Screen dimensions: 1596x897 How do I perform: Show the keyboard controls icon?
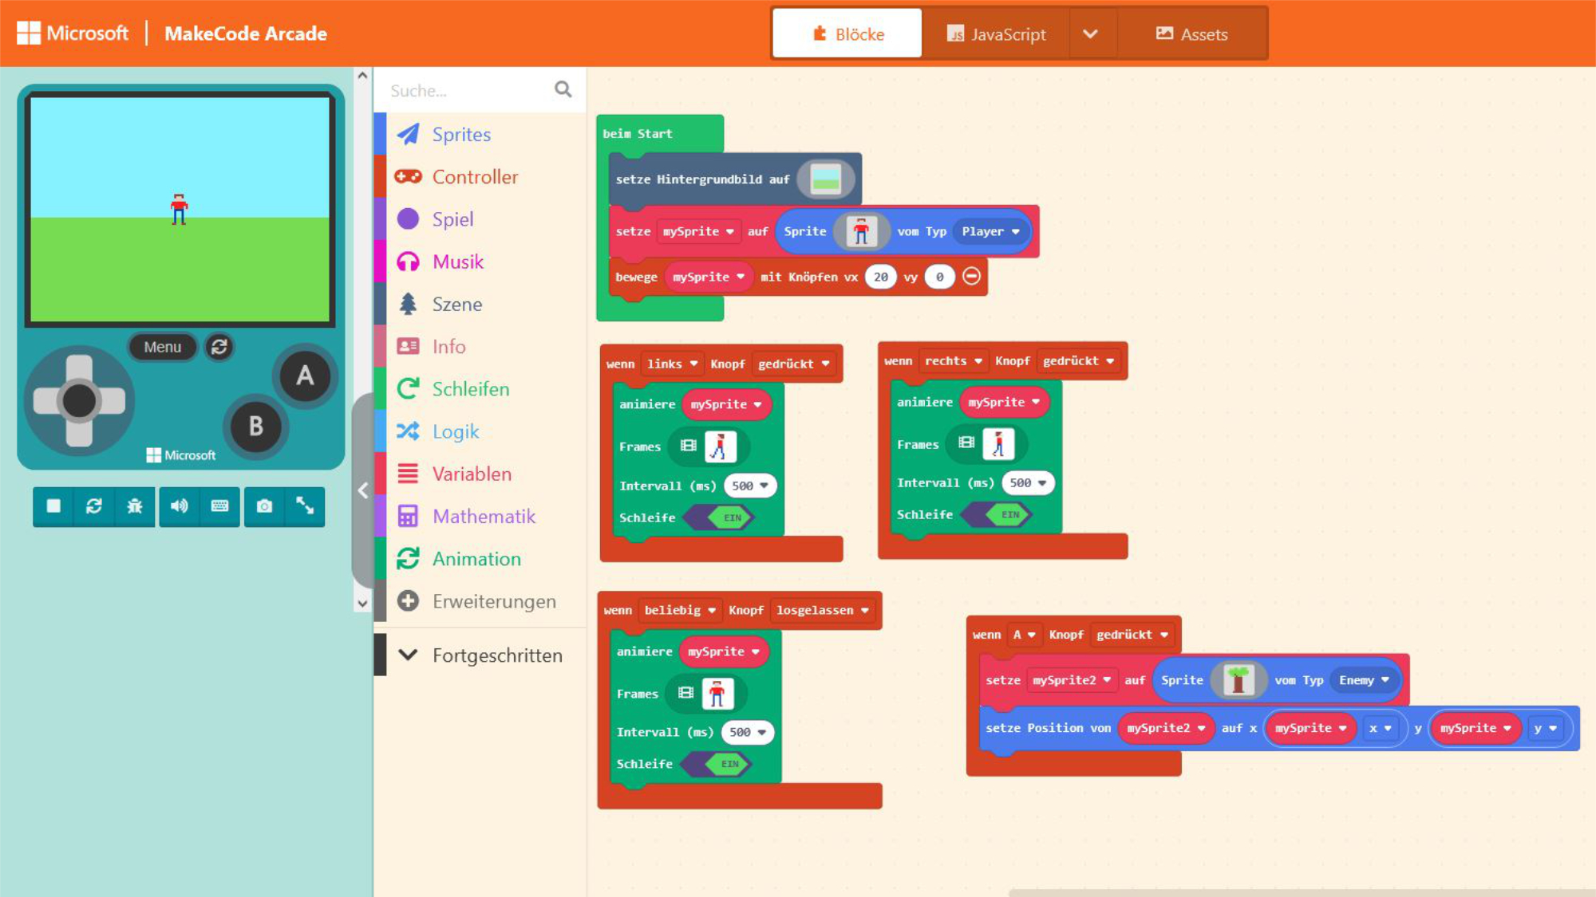[x=220, y=506]
